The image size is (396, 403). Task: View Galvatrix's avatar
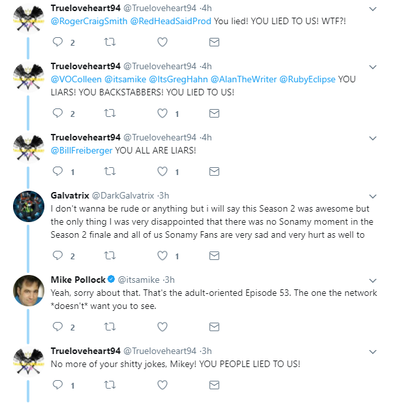[29, 206]
